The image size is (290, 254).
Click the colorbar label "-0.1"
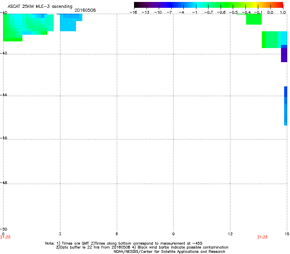pyautogui.click(x=258, y=13)
